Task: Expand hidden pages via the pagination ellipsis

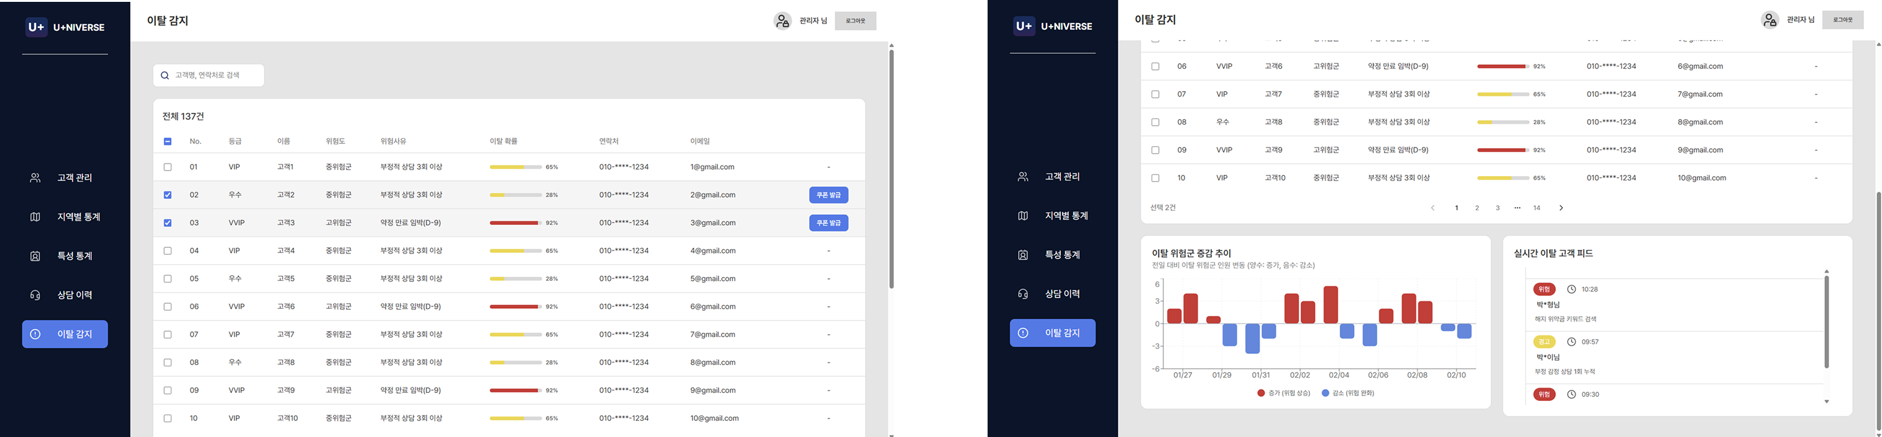Action: click(1517, 208)
